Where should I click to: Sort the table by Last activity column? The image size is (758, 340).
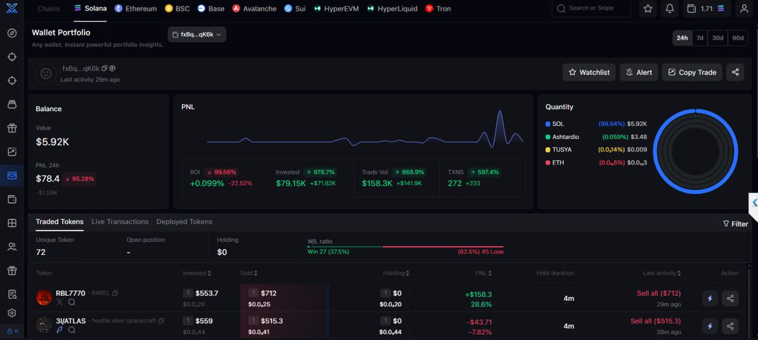[x=661, y=273]
